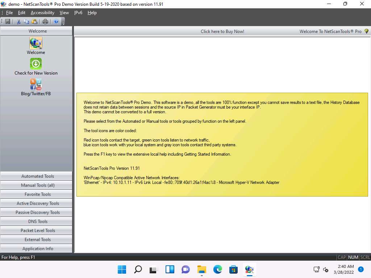Open the Blog/Twitter/FB social icon
371x278 pixels.
point(36,84)
